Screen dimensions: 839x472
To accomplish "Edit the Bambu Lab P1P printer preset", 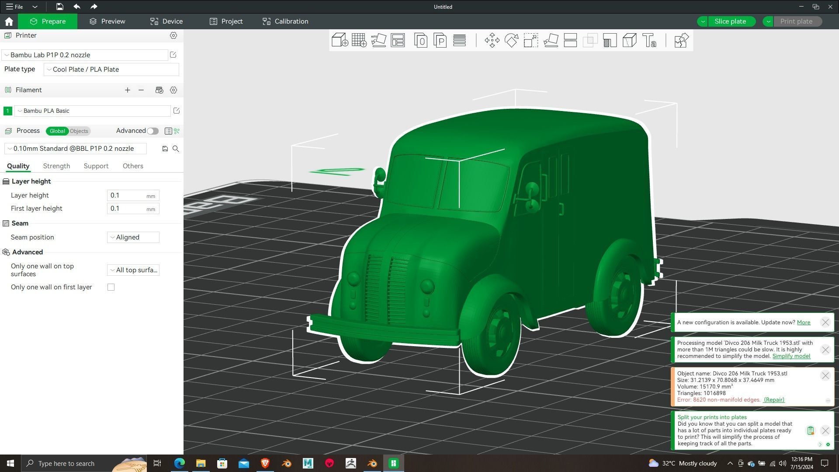I will 173,55.
